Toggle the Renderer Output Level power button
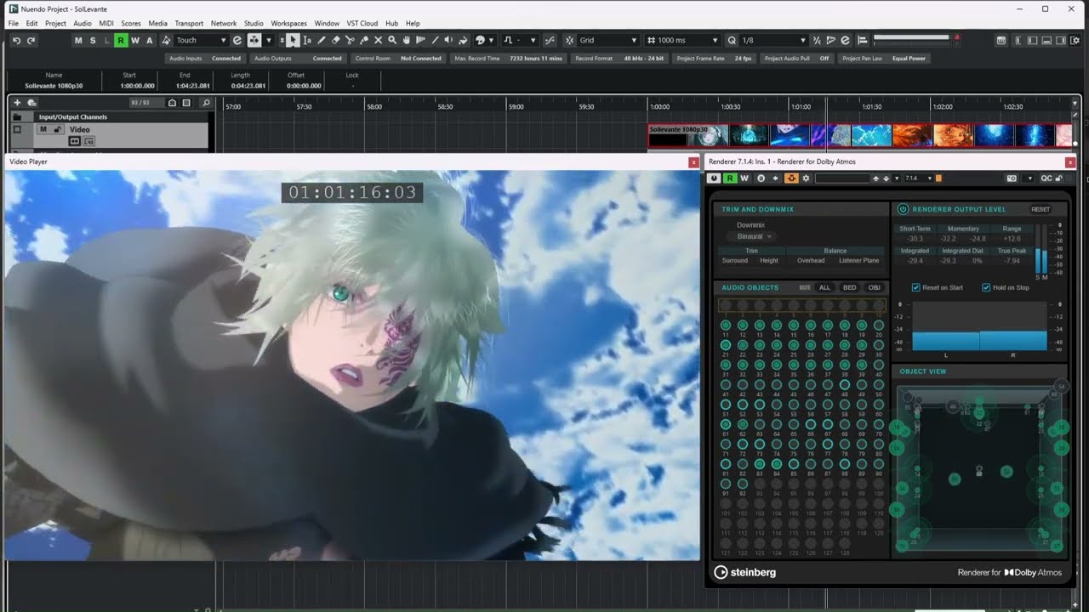The width and height of the screenshot is (1089, 612). [x=903, y=209]
